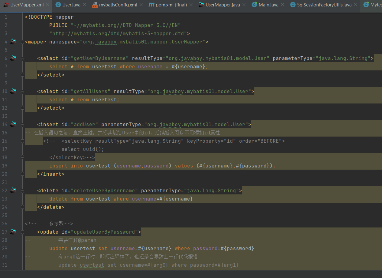
Task: Collapse the selectKey comment fold on line 16
Action: pyautogui.click(x=22, y=141)
